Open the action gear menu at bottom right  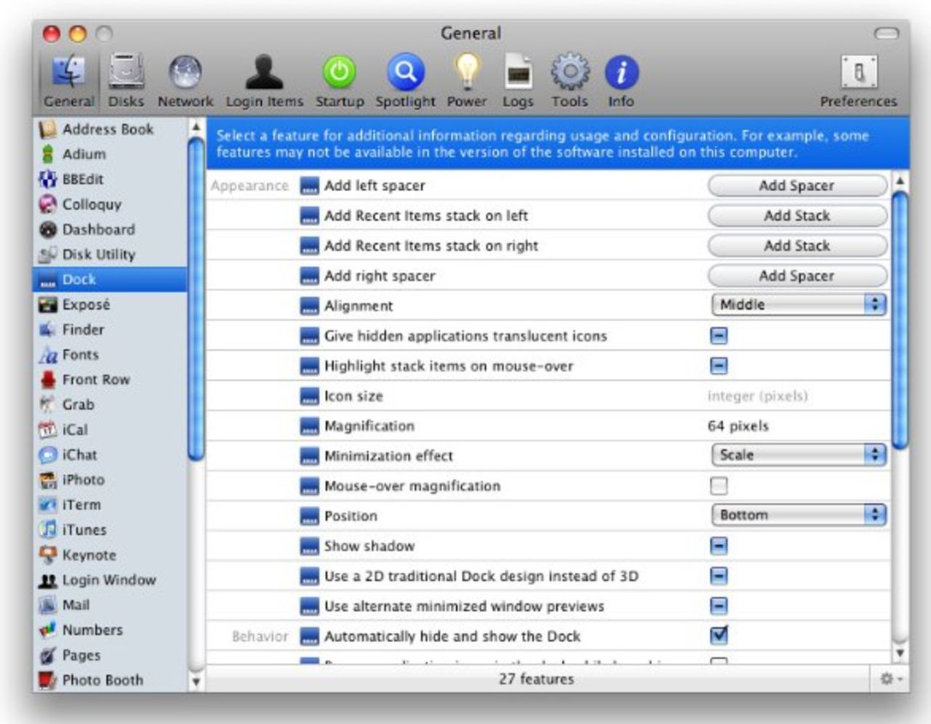click(x=888, y=678)
